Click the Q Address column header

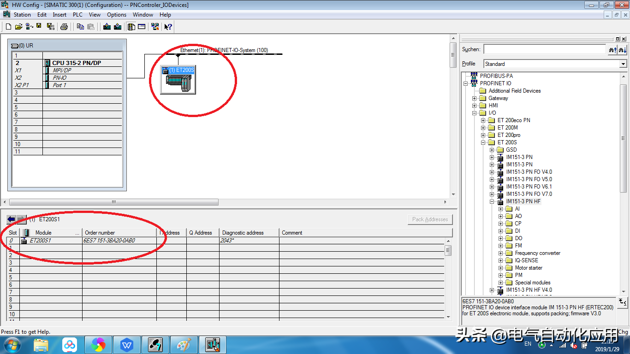pyautogui.click(x=203, y=233)
